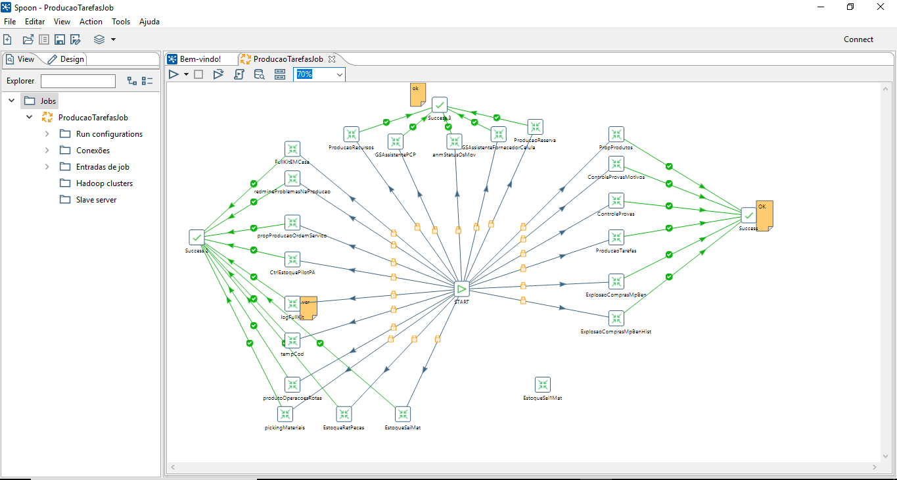This screenshot has width=897, height=480.
Task: Expand the Conexões folder
Action: 46,150
